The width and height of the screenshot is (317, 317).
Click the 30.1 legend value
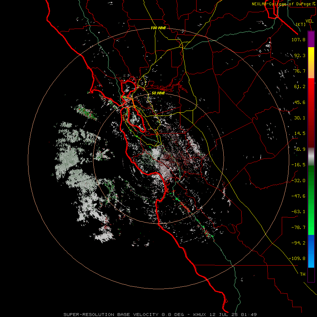(300, 118)
